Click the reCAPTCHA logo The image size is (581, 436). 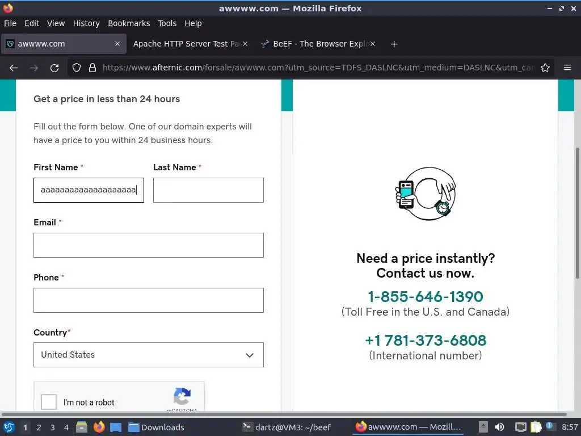tap(182, 396)
